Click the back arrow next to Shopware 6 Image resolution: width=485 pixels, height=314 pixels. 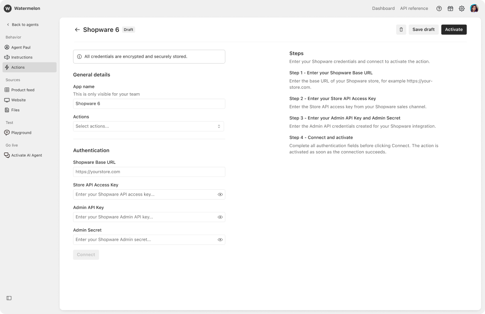[x=77, y=30]
